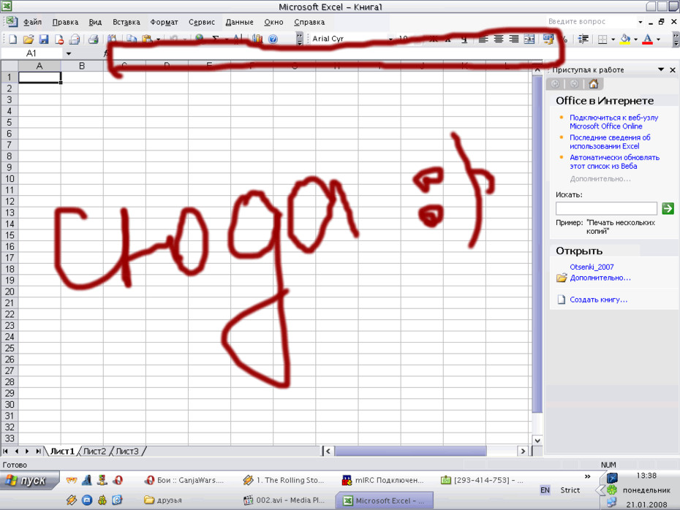Expand formatting toolbar options chevron

pyautogui.click(x=676, y=39)
